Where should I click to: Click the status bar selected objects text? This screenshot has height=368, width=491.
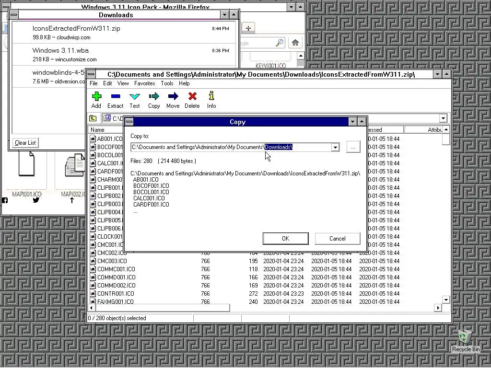click(x=117, y=318)
